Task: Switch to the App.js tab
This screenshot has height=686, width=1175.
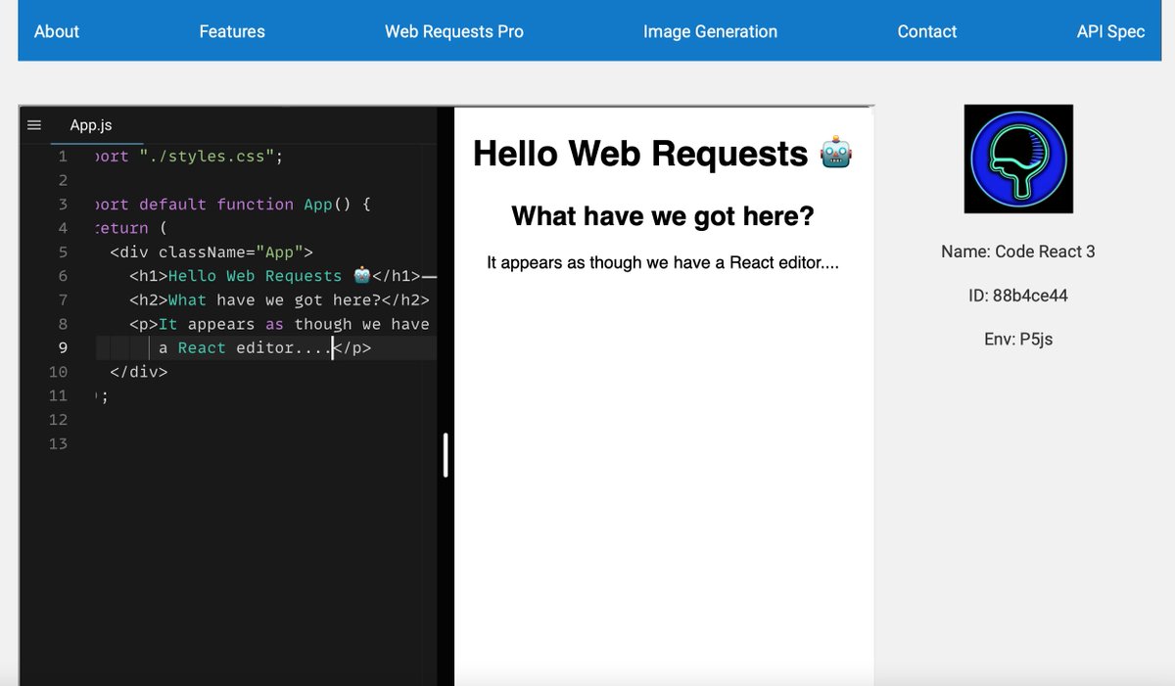Action: coord(89,125)
